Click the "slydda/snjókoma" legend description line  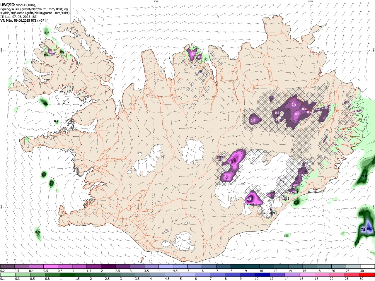tap(35, 13)
